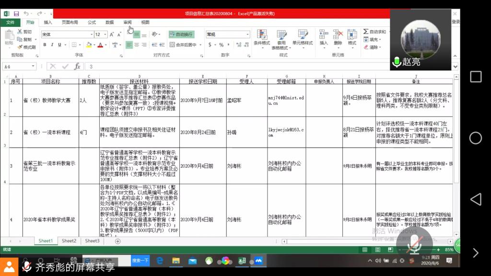Switch to the Insert (插入) tab

[48, 22]
